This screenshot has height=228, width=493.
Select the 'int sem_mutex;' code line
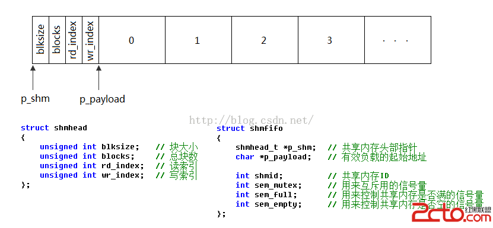click(269, 185)
